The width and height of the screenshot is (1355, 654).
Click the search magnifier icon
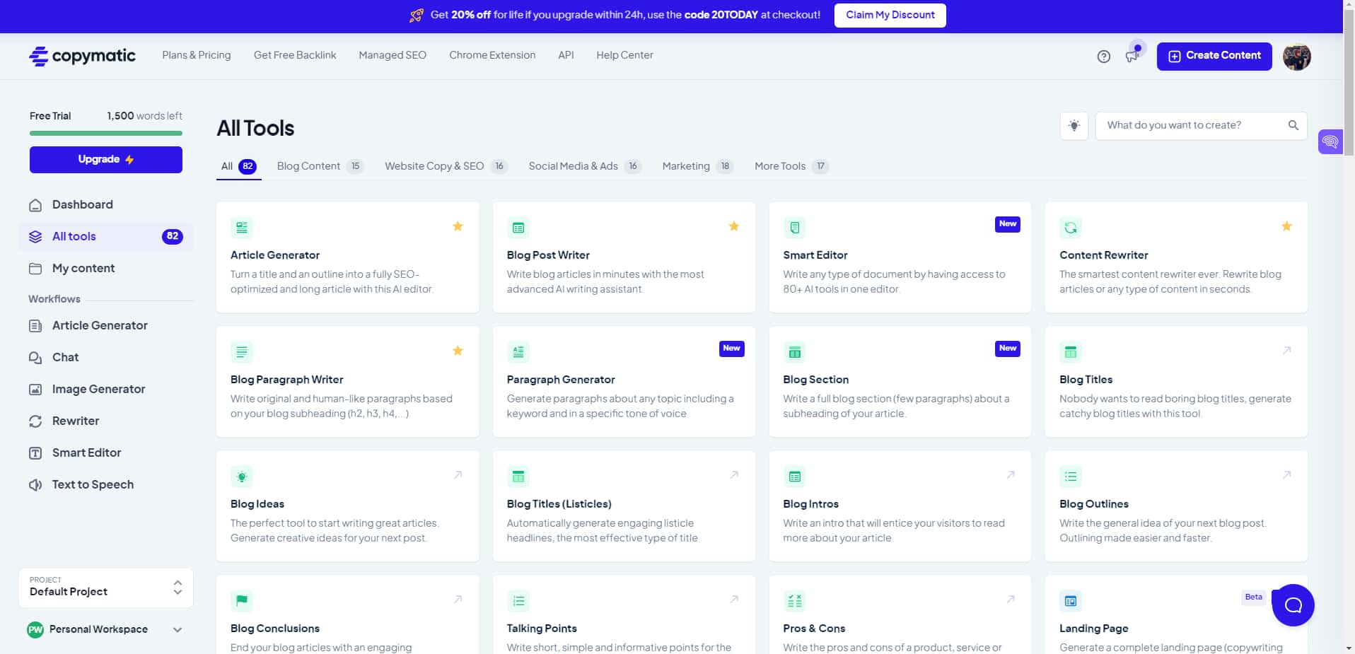click(x=1293, y=125)
